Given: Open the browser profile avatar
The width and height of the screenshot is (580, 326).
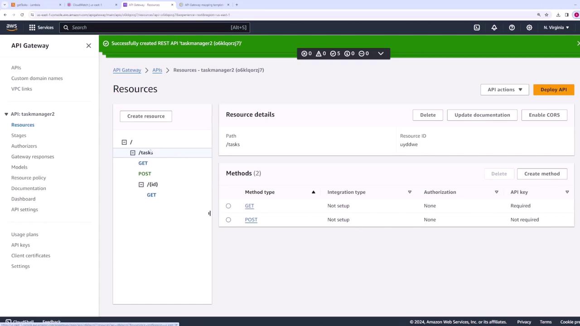Looking at the screenshot, I should point(576,14).
